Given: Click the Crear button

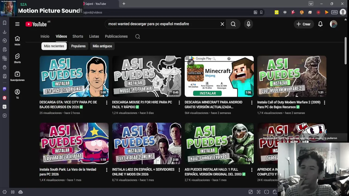Looking at the screenshot, I should 303,24.
